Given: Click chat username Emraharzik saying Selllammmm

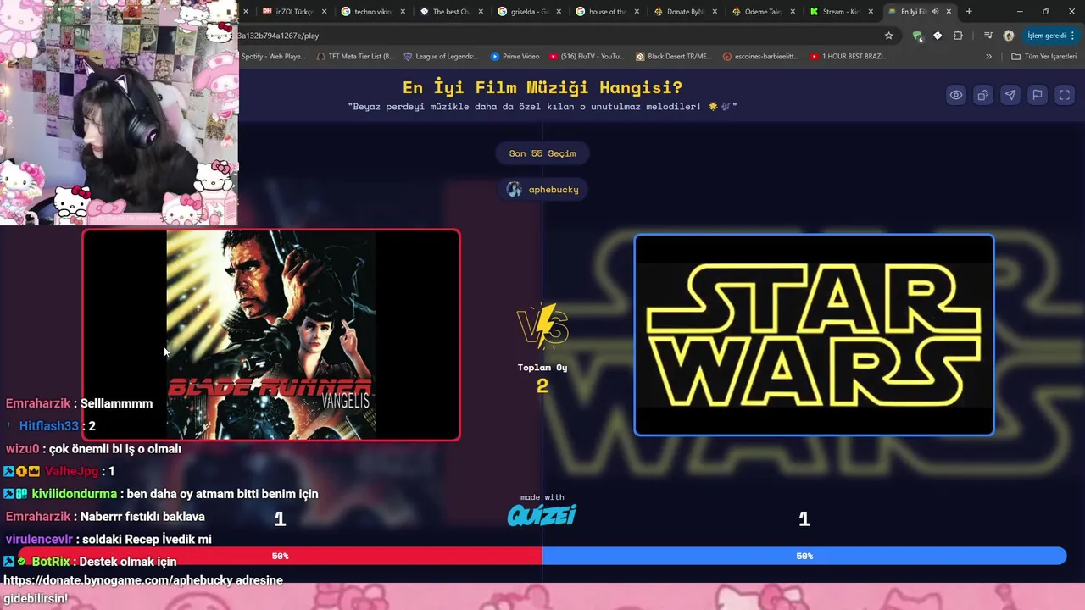Looking at the screenshot, I should point(38,403).
